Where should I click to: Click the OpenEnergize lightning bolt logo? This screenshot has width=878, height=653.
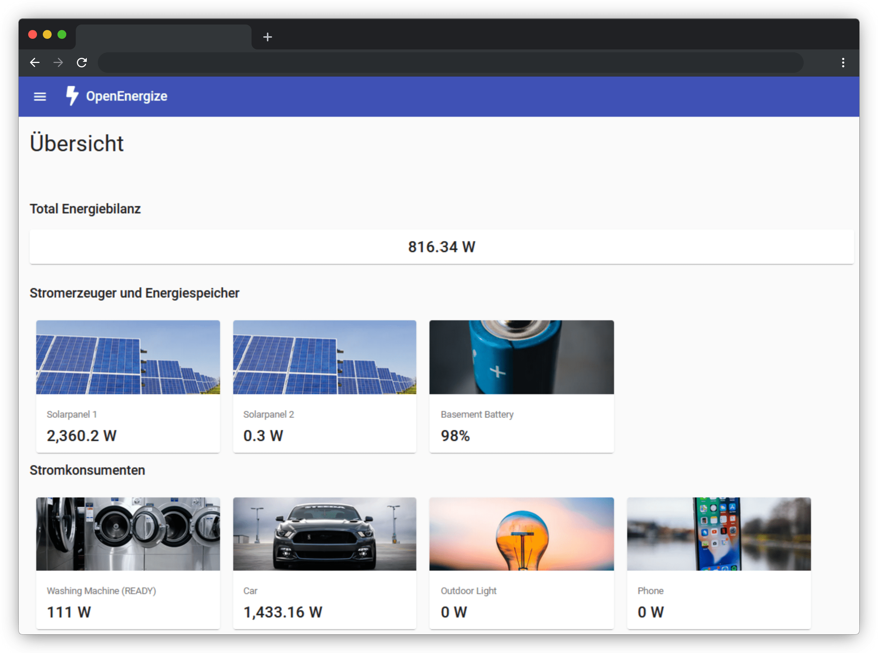pos(72,96)
